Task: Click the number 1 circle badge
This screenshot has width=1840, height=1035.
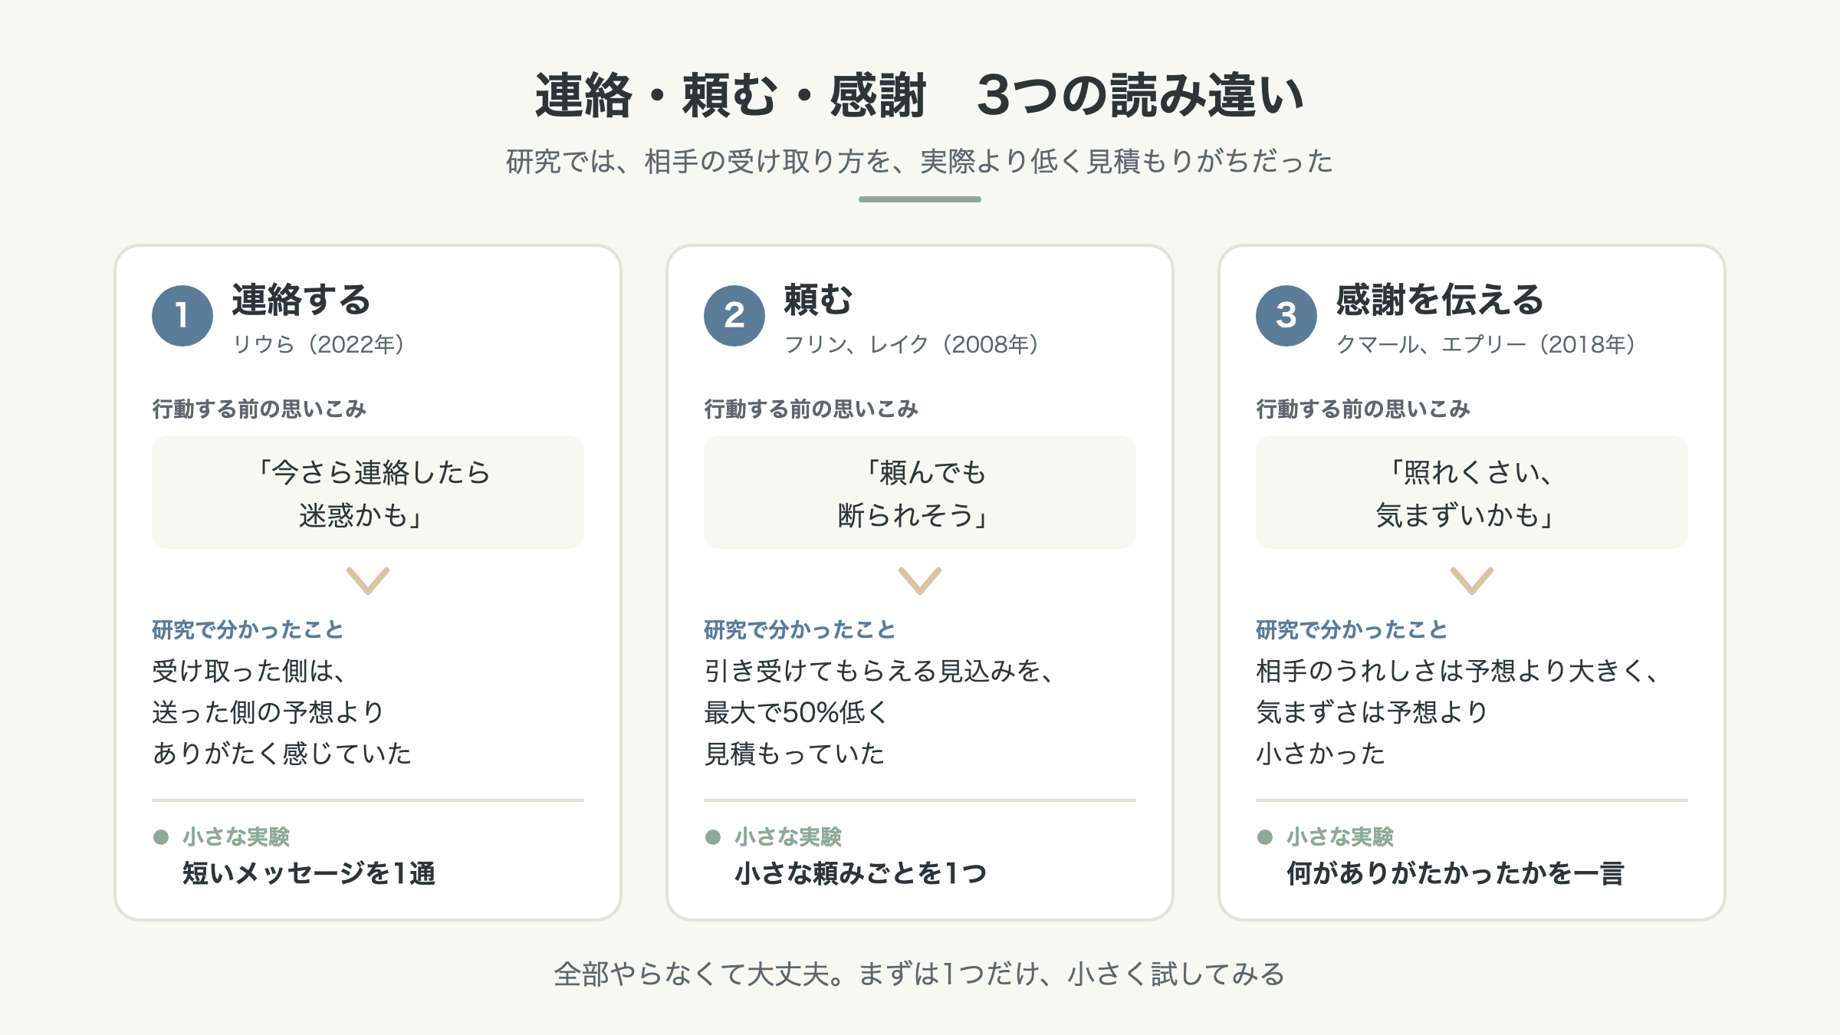Action: pos(182,315)
